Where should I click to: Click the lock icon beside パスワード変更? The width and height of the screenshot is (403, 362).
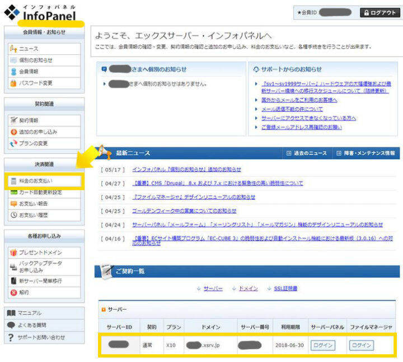point(13,83)
